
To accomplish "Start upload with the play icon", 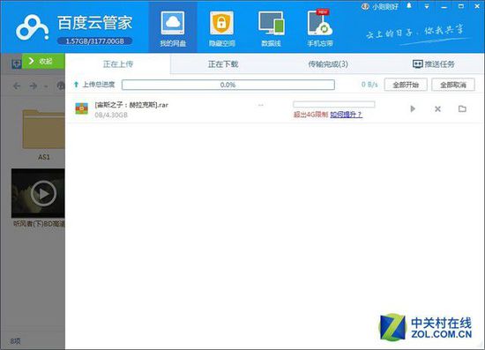I will 413,108.
